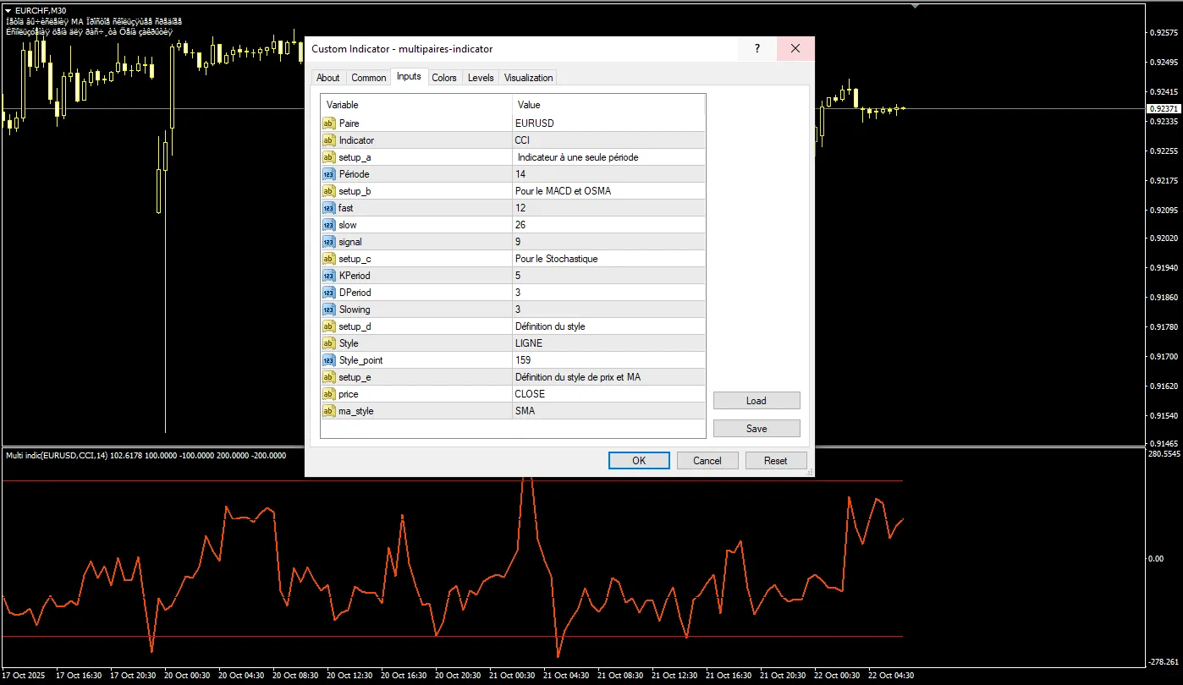Viewport: 1183px width, 685px height.
Task: Click the string icon beside ma_style
Action: (328, 411)
